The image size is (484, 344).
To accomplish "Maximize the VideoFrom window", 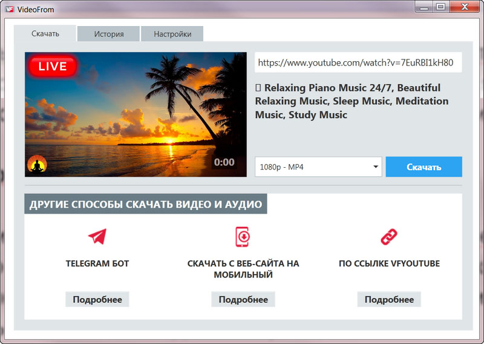I will tap(440, 7).
